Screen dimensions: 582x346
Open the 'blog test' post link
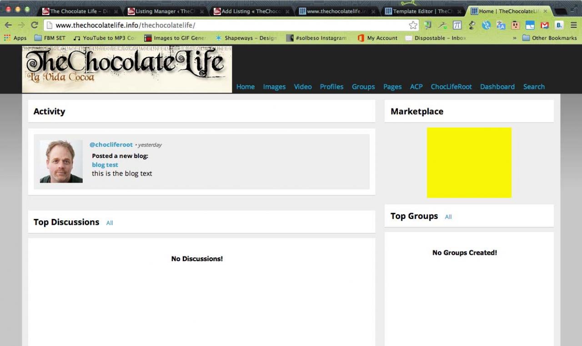[x=105, y=165]
